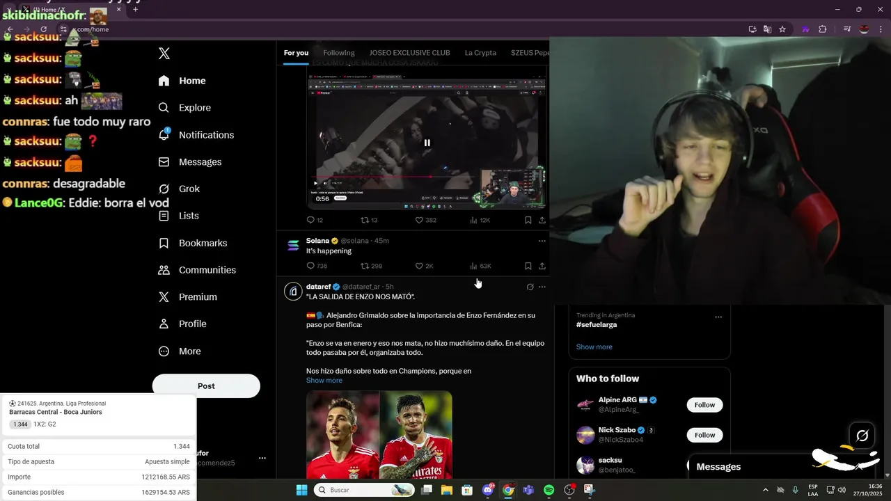Open the JOSEO EXCLUSIVE CLUB tab

(409, 53)
